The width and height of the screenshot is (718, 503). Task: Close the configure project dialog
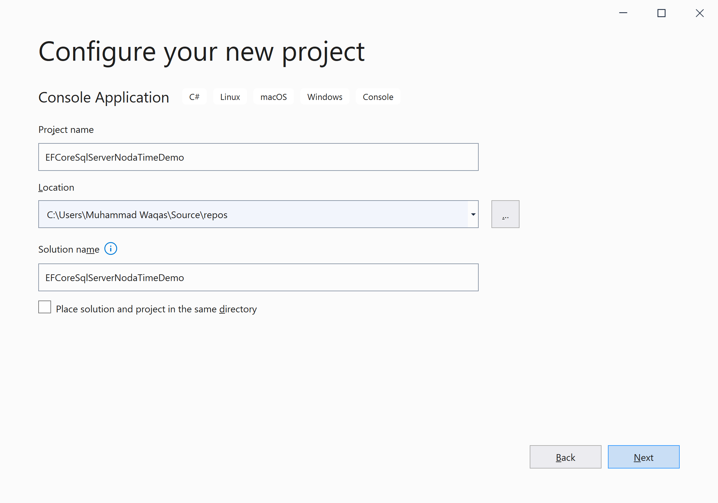coord(699,13)
